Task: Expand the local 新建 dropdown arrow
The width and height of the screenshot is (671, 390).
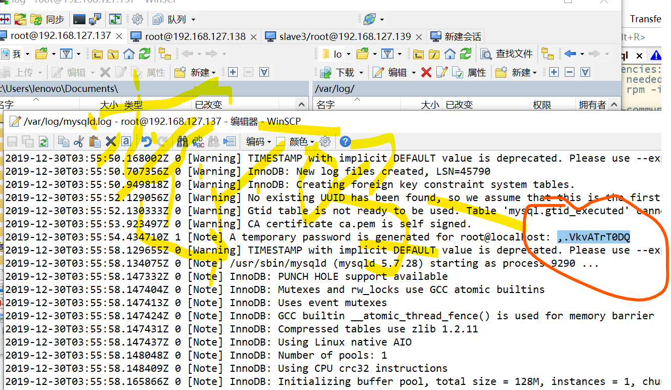Action: coord(213,73)
